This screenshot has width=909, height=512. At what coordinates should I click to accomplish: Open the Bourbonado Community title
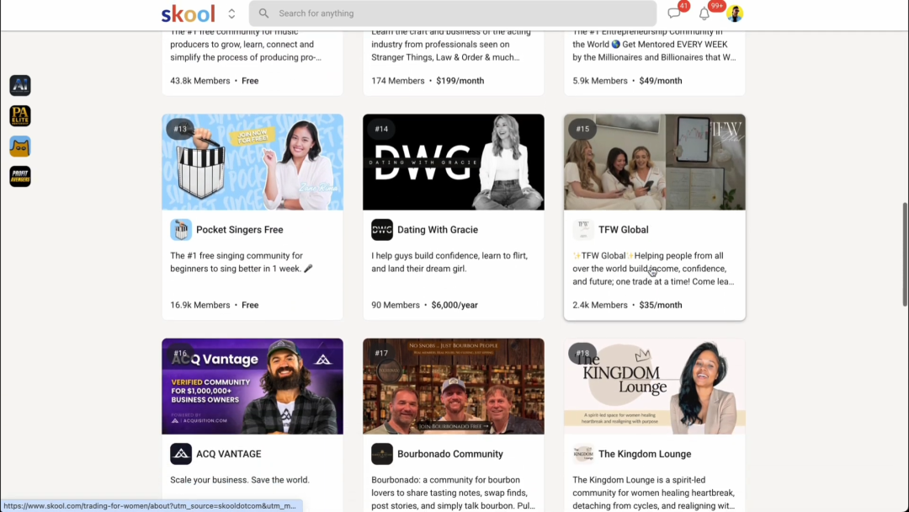coord(449,454)
